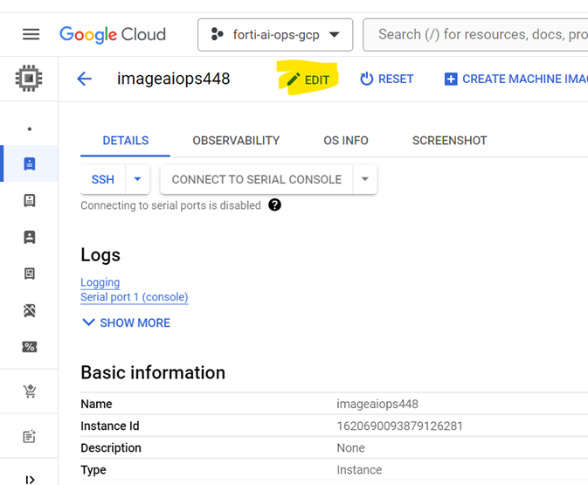The width and height of the screenshot is (588, 485).
Task: Open the serial console dropdown arrow
Action: (365, 179)
